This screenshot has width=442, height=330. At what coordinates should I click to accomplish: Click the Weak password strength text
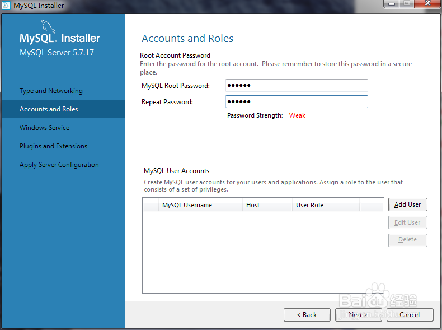coord(297,115)
